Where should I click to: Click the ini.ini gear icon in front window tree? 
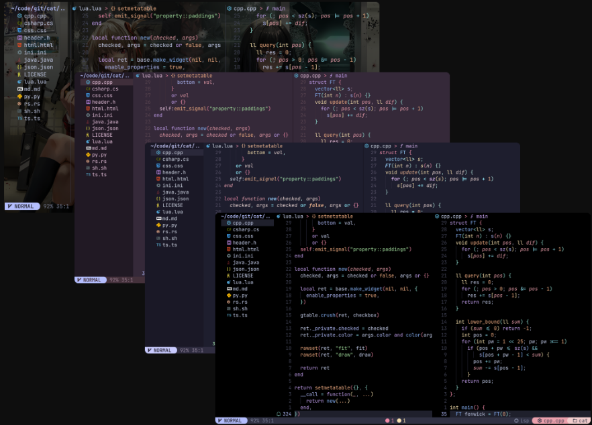(229, 255)
